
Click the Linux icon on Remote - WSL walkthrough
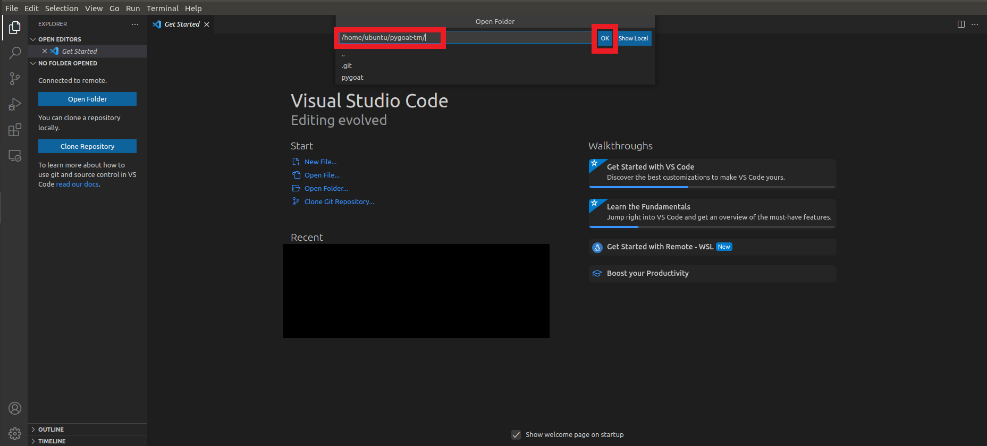[597, 247]
